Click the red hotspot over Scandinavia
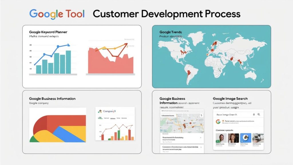This screenshot has width=293, height=165. 215,44
